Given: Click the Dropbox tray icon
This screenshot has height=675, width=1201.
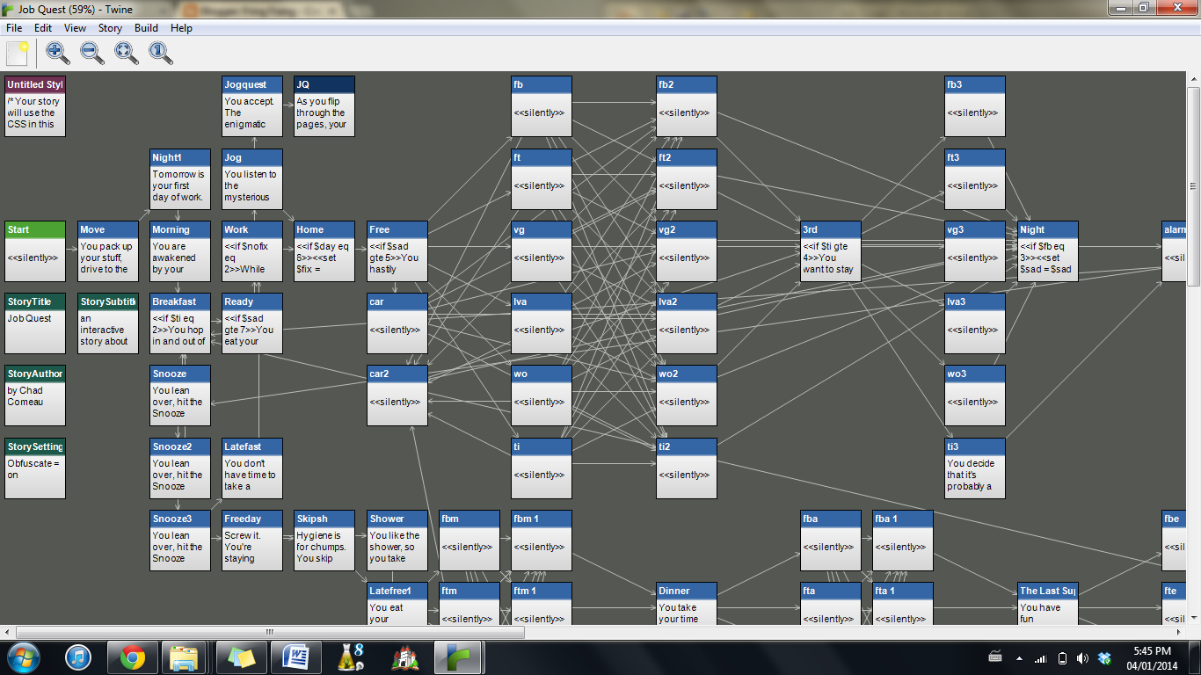Looking at the screenshot, I should pos(1104,658).
